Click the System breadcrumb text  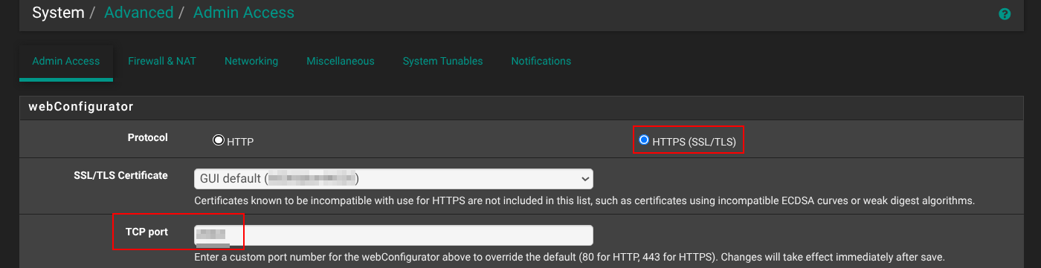[x=58, y=13]
